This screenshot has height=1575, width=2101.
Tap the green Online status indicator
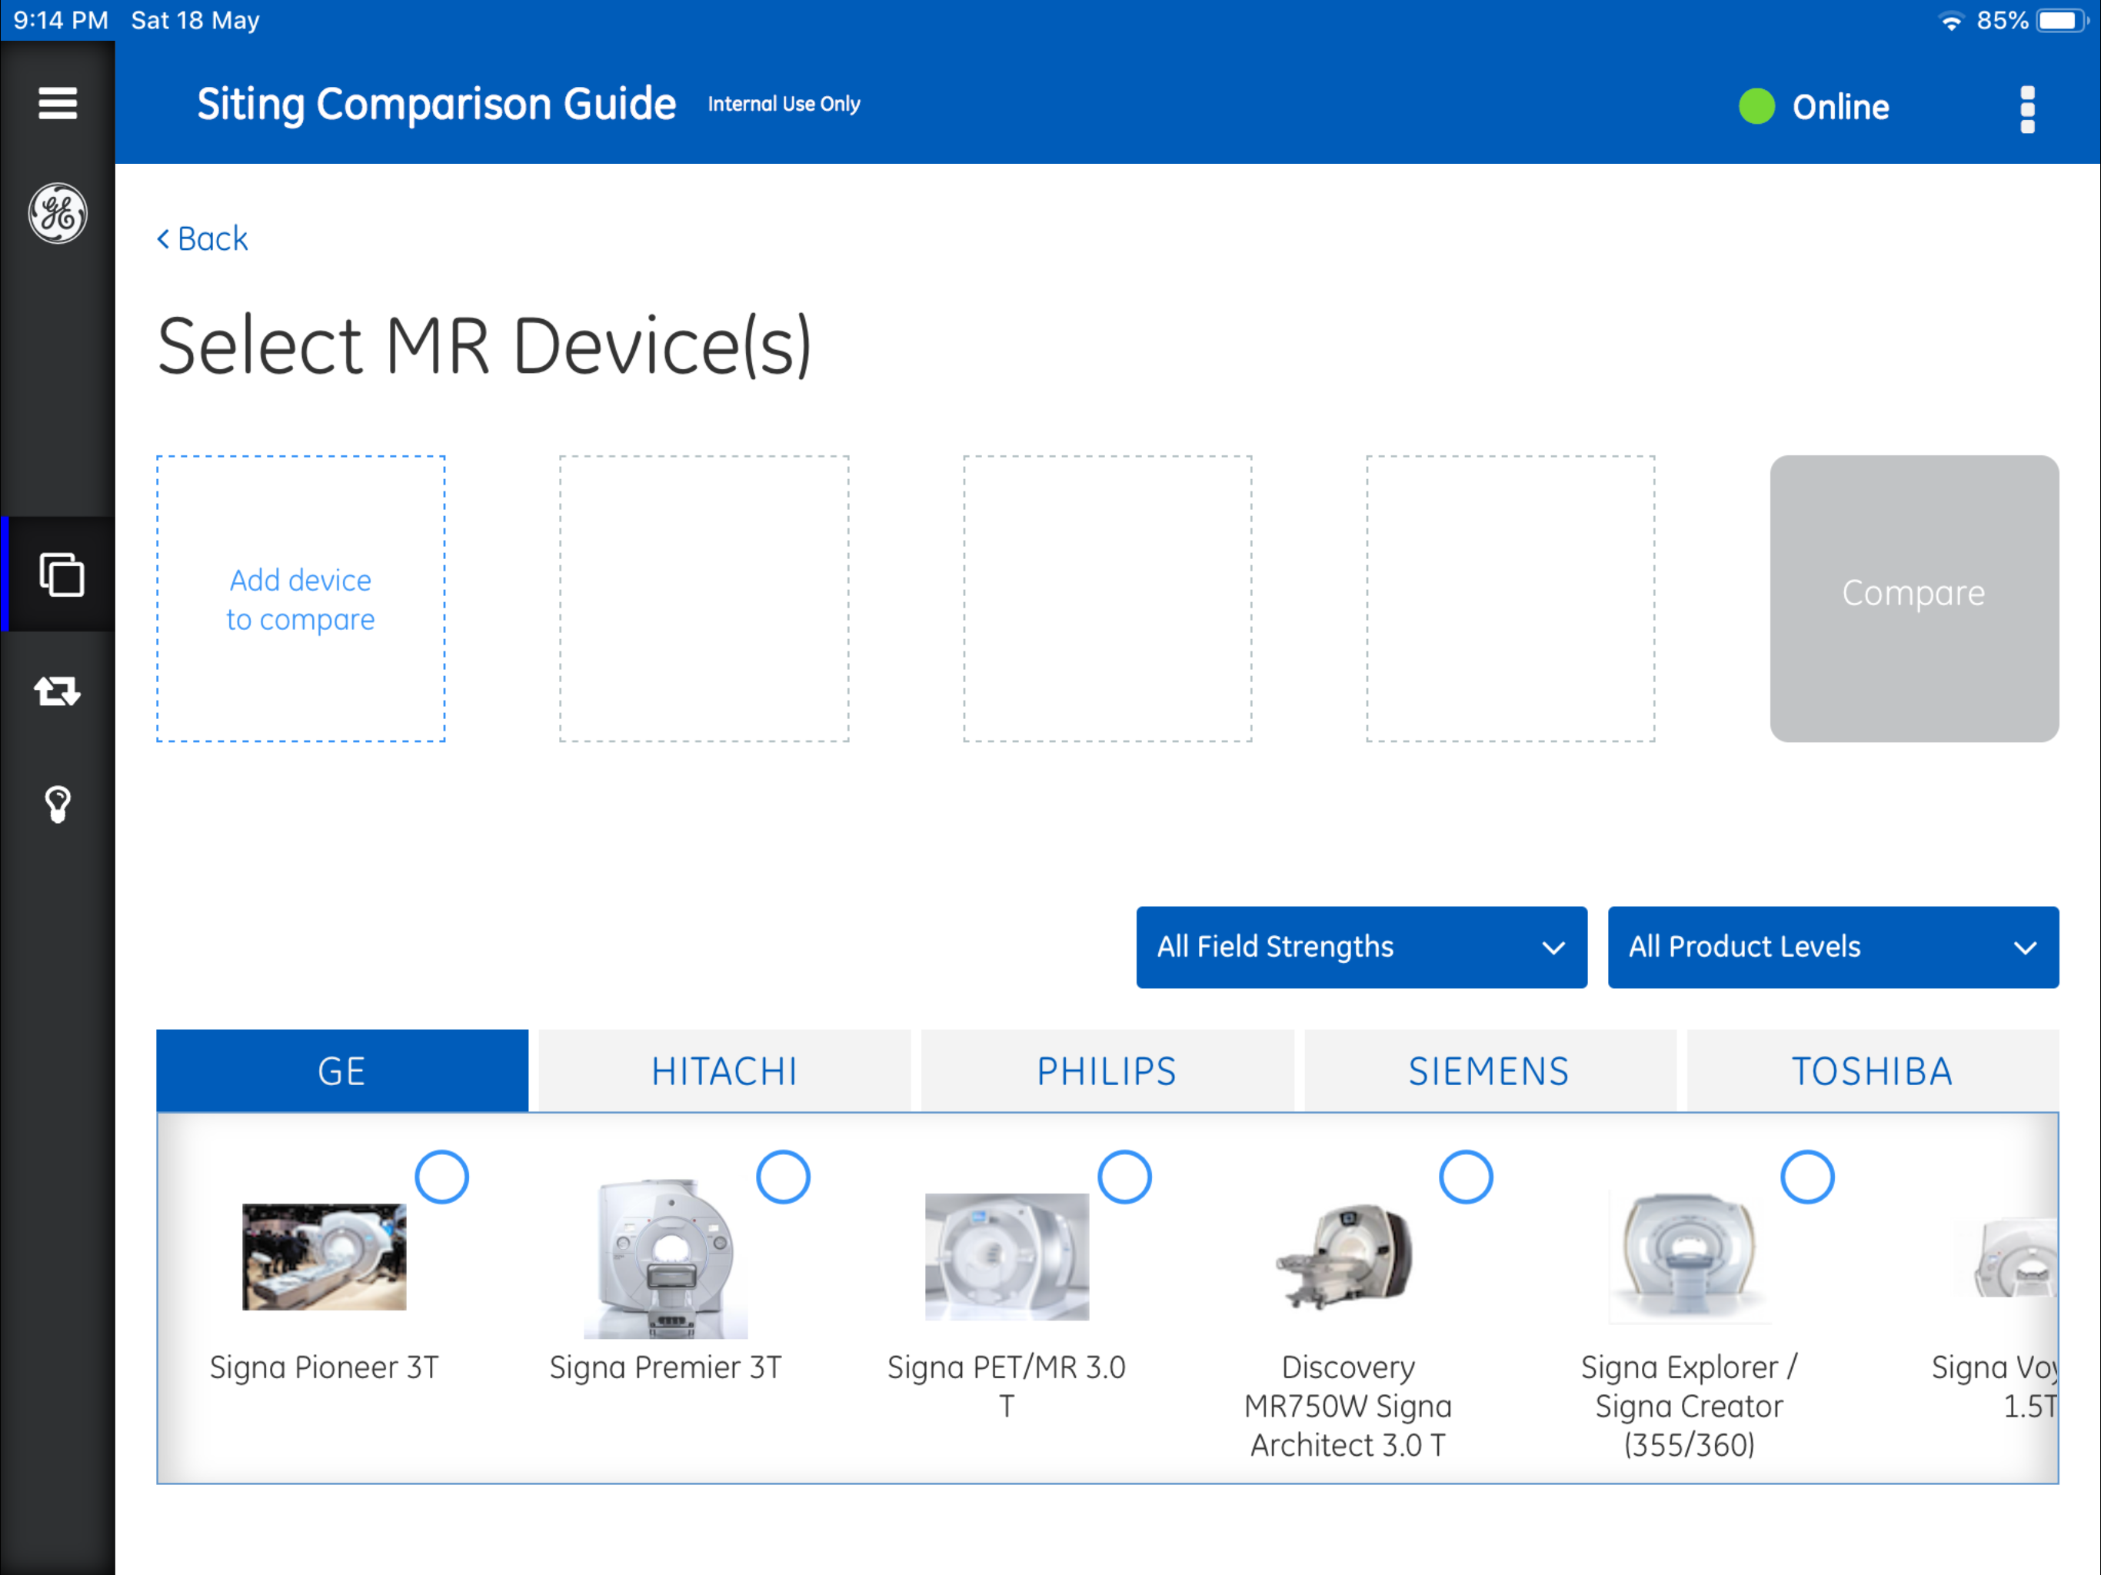[x=1756, y=106]
